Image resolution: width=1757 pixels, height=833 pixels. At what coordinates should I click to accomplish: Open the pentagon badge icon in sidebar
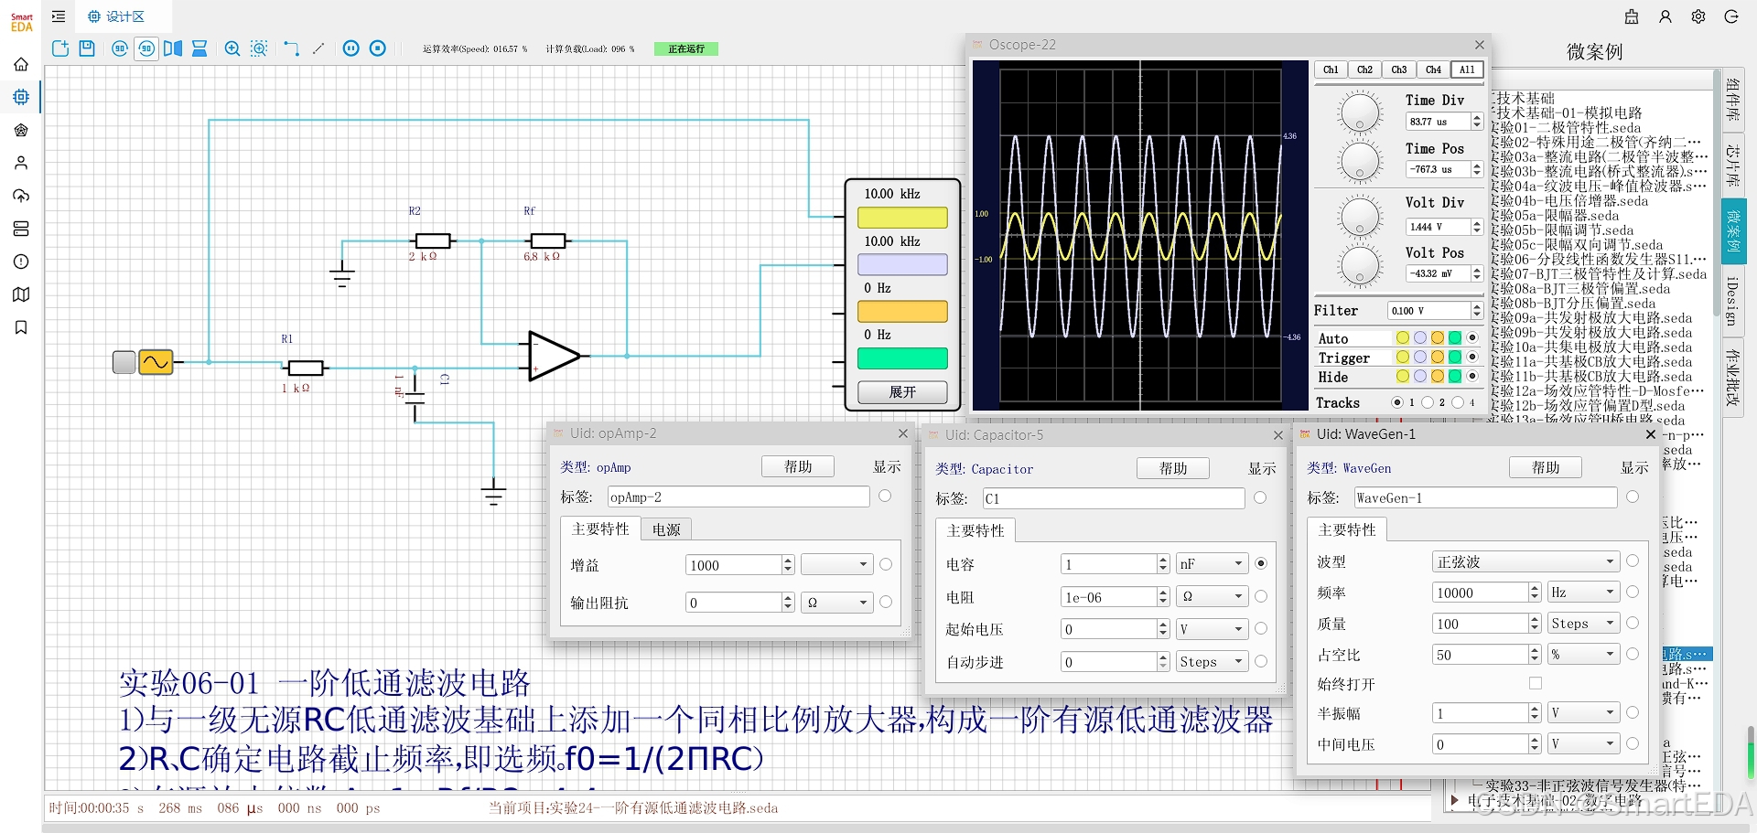coord(21,130)
